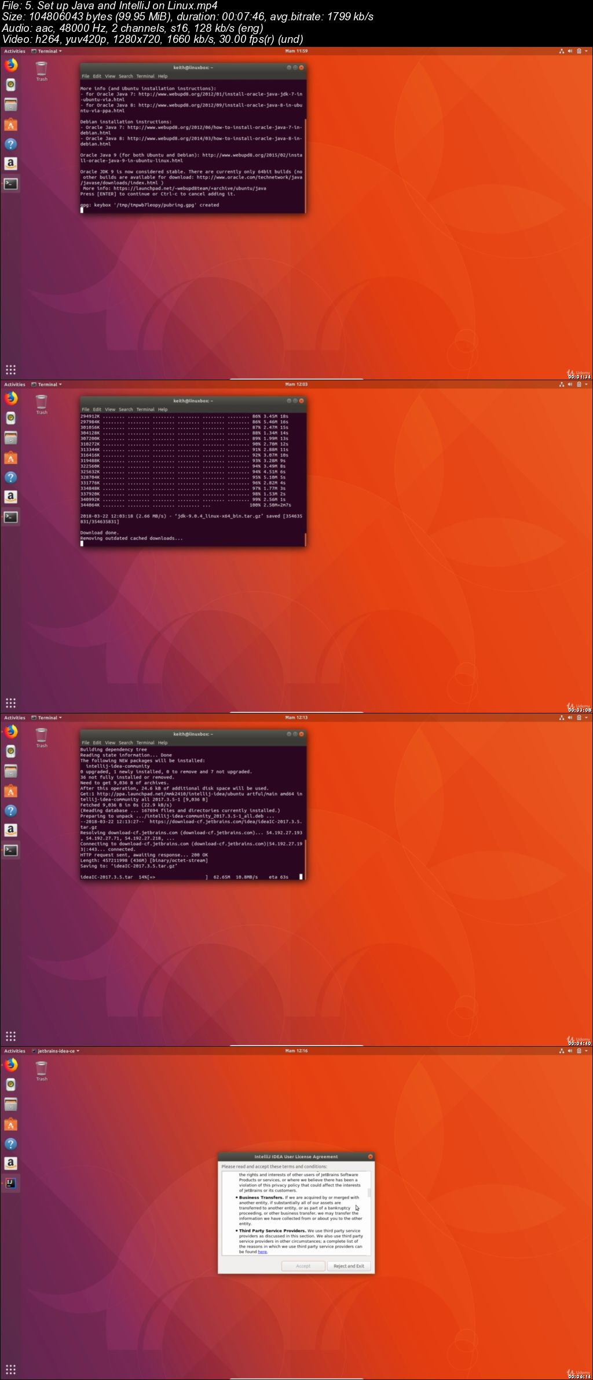Image resolution: width=593 pixels, height=1380 pixels.
Task: Click the 'Third Party Service Providers.' heading
Action: click(x=272, y=1230)
